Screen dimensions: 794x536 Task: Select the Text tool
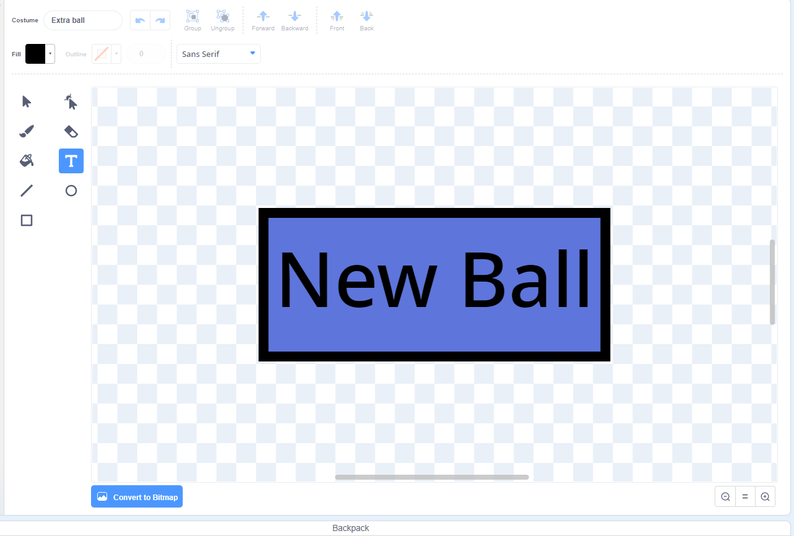(x=71, y=160)
